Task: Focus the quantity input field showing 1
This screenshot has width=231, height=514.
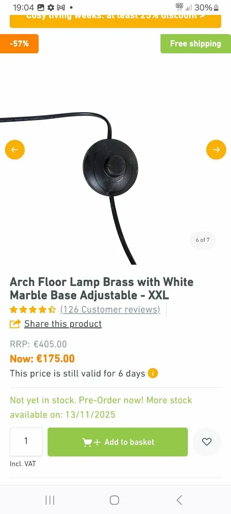Action: pyautogui.click(x=26, y=442)
